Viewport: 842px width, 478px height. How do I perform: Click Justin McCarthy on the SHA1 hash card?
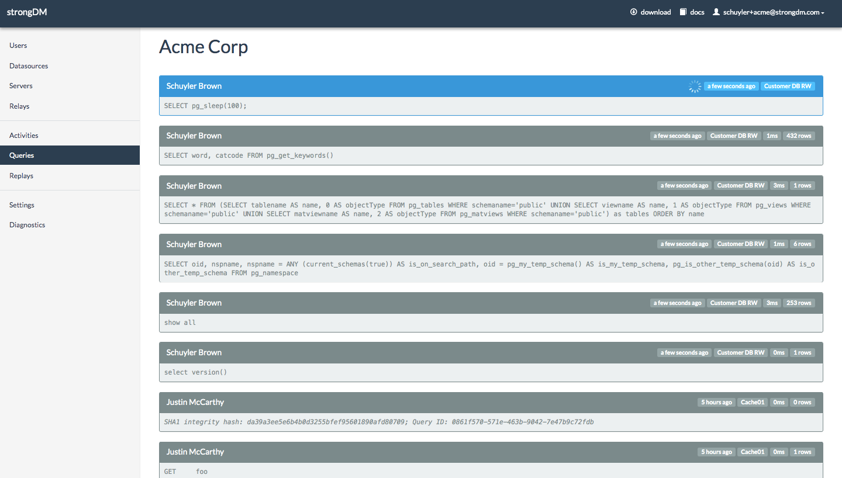[x=195, y=402]
